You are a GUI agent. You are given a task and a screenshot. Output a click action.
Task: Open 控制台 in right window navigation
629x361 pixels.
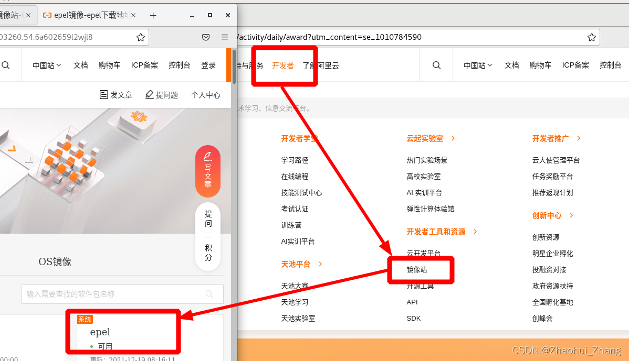click(610, 65)
